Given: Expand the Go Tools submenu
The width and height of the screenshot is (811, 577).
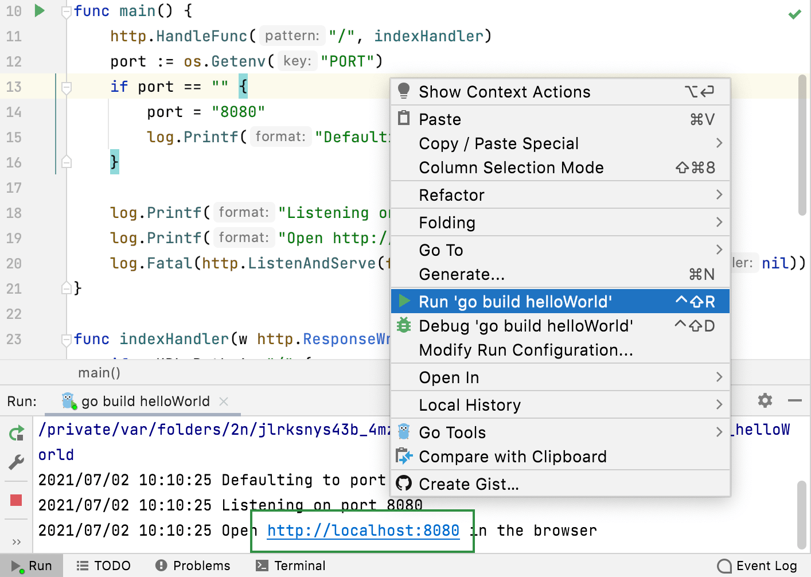Looking at the screenshot, I should (x=452, y=432).
